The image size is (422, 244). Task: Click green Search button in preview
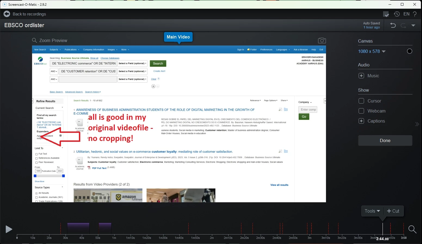(x=158, y=63)
